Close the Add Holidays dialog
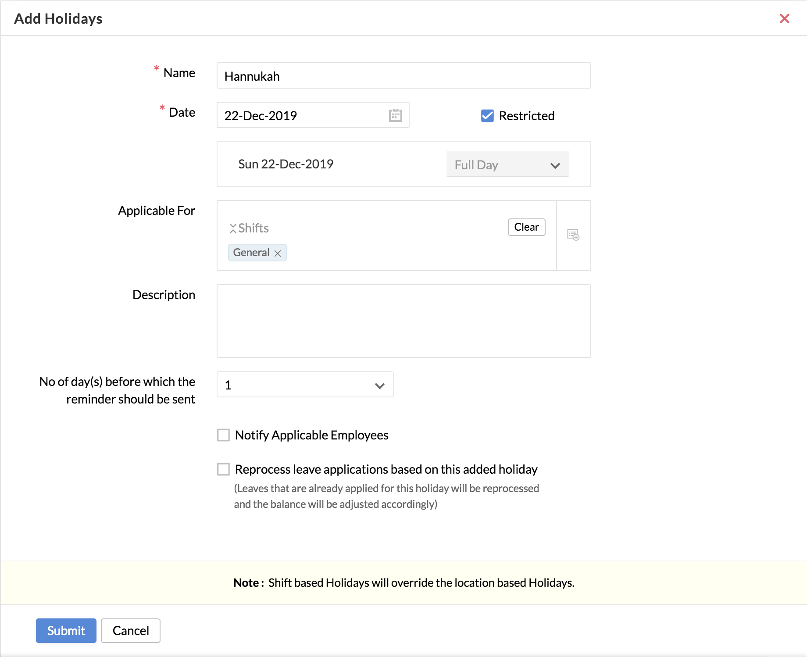This screenshot has height=657, width=807. point(784,18)
